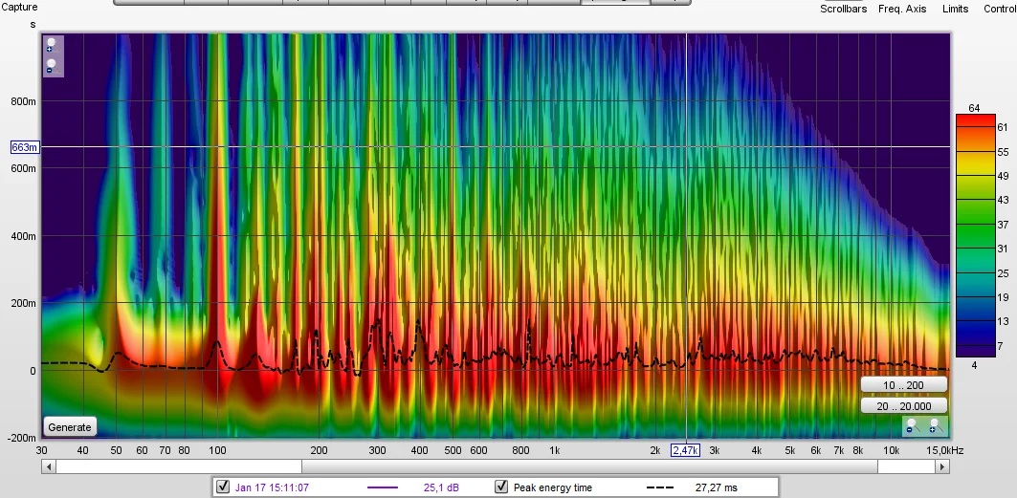Image resolution: width=1017 pixels, height=498 pixels.
Task: Open the Scrollbars option
Action: tap(843, 9)
